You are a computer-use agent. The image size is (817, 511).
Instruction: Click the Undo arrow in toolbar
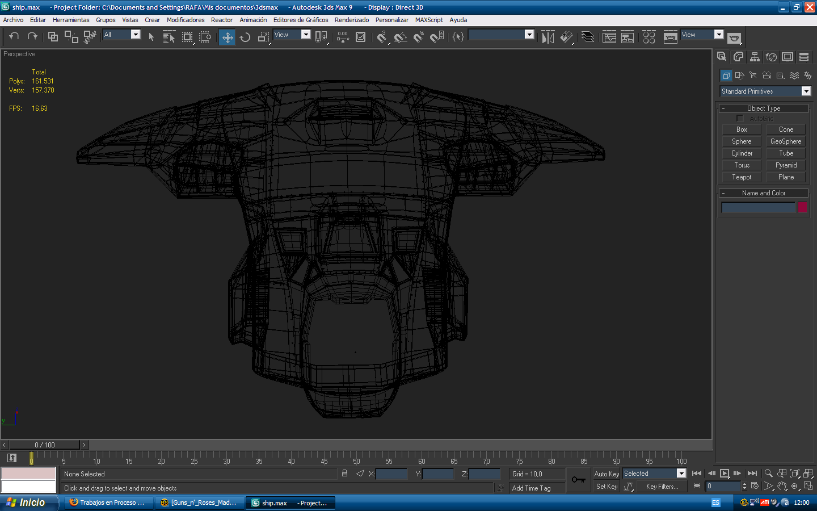coord(14,37)
